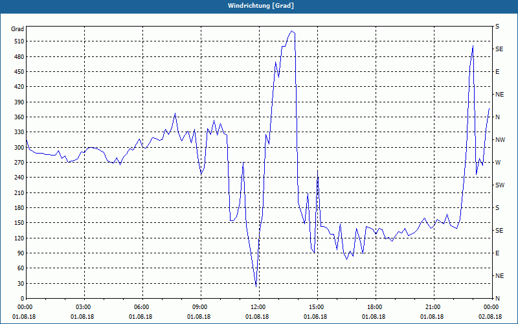Click the chart title 'Windrichtung [Grad]'
Viewport: 518px width, 324px height.
click(x=261, y=6)
